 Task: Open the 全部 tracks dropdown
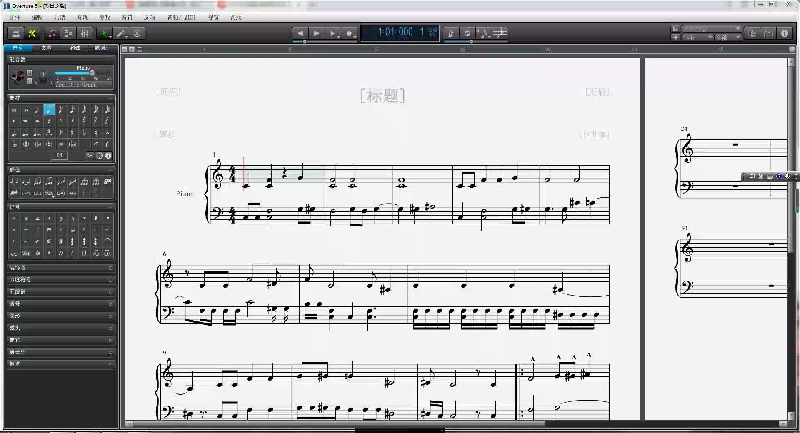(x=728, y=37)
